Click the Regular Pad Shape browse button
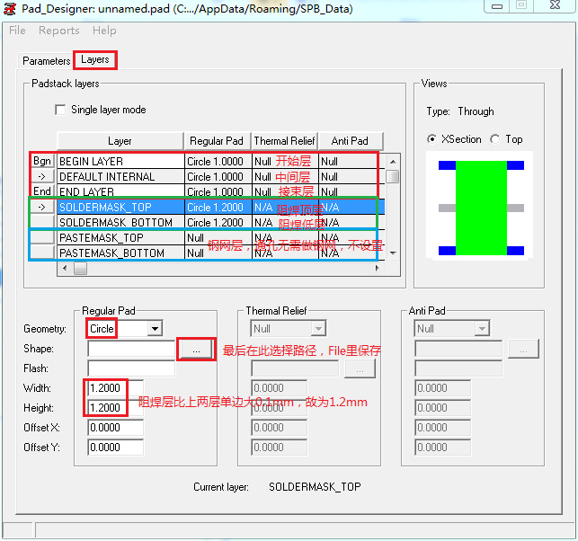The image size is (578, 541). point(196,349)
